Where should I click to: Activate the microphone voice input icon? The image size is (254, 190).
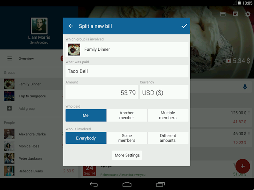(x=245, y=87)
